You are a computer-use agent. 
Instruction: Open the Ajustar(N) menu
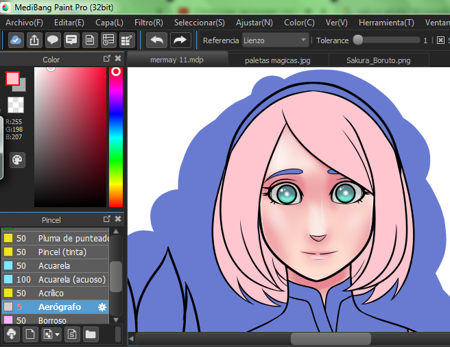[x=254, y=23]
